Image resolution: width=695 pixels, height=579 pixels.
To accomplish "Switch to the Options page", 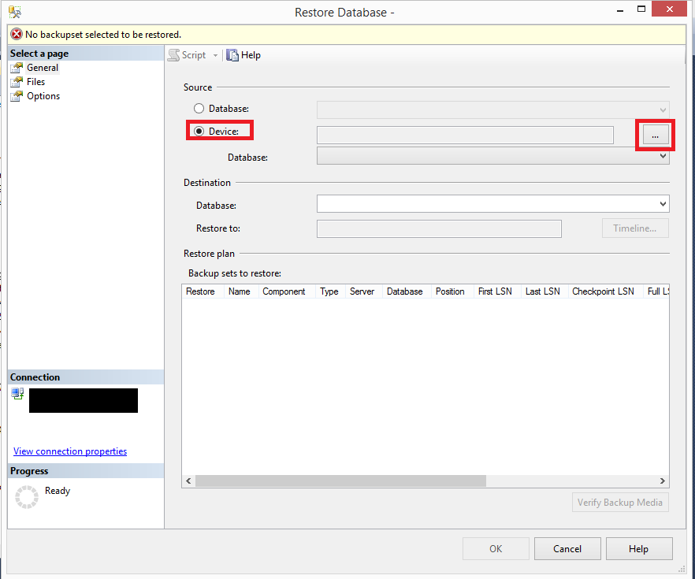I will coord(43,96).
